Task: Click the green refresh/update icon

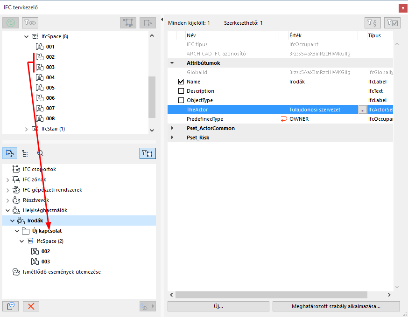Action: pos(10,23)
